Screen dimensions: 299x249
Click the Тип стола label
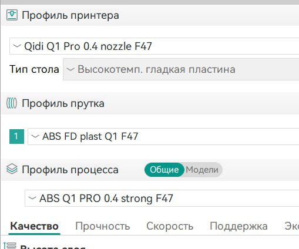34,69
